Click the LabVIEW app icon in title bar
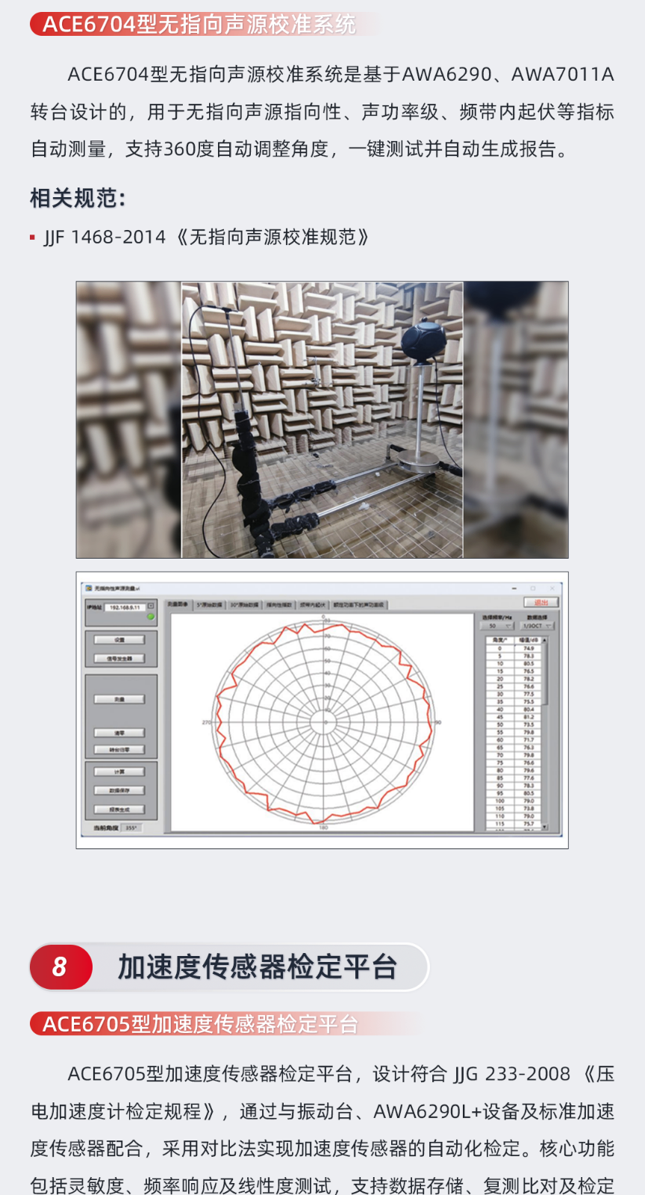 pyautogui.click(x=89, y=589)
